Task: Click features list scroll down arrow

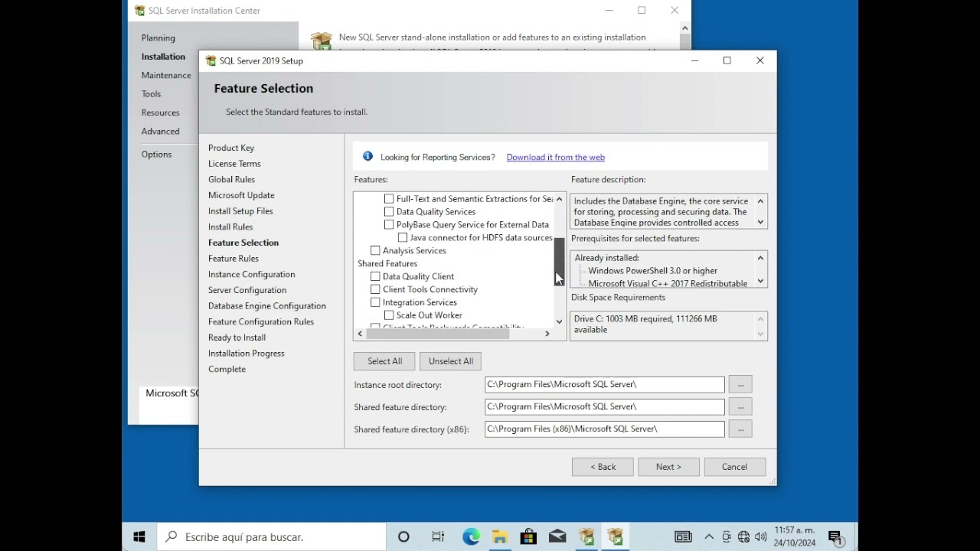Action: point(559,321)
